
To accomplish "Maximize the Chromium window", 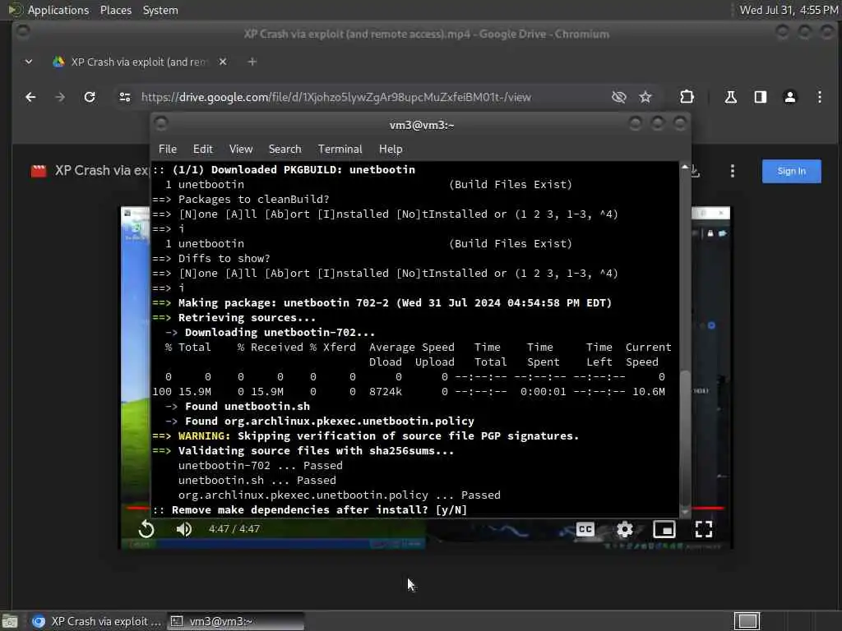I will [x=804, y=32].
